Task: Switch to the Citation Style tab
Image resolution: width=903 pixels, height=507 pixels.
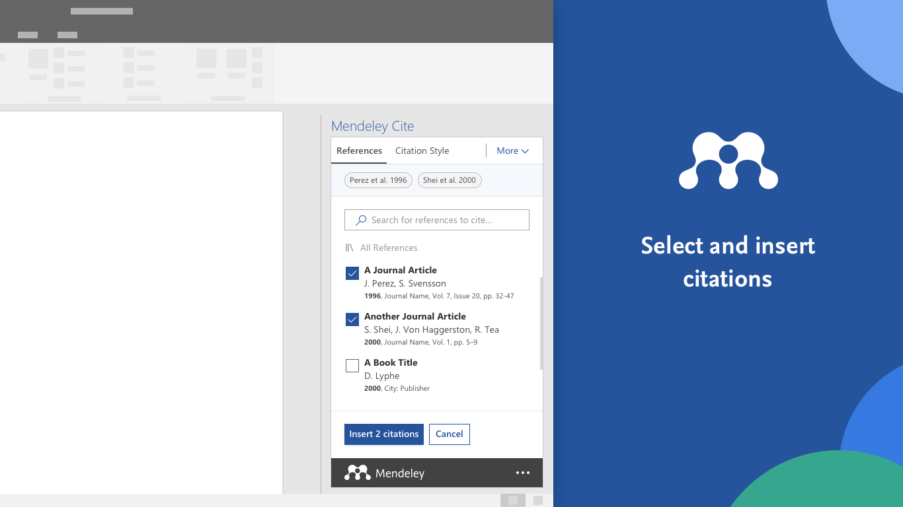Action: pyautogui.click(x=422, y=151)
